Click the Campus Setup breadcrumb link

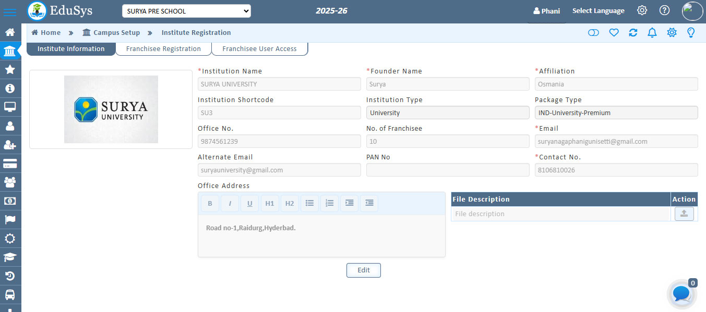pos(116,33)
